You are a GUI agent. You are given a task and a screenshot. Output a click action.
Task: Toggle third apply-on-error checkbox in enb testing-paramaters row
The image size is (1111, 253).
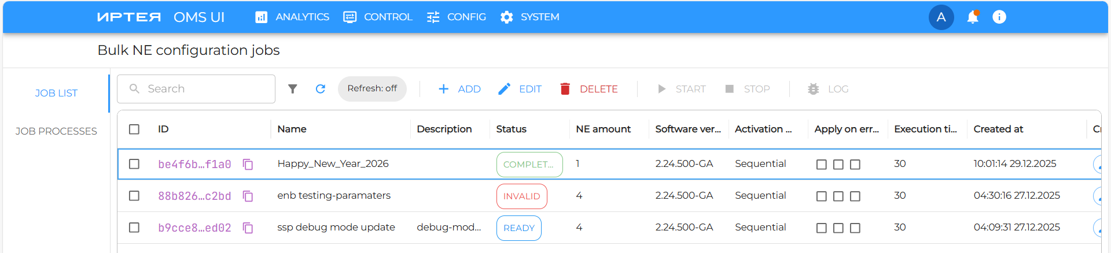[855, 196]
